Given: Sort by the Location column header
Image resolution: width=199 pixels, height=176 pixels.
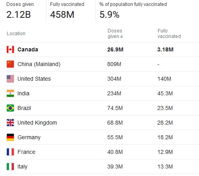Looking at the screenshot, I should click(16, 34).
